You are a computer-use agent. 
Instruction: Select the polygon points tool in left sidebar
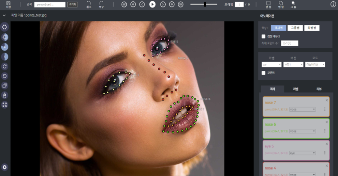point(4,27)
